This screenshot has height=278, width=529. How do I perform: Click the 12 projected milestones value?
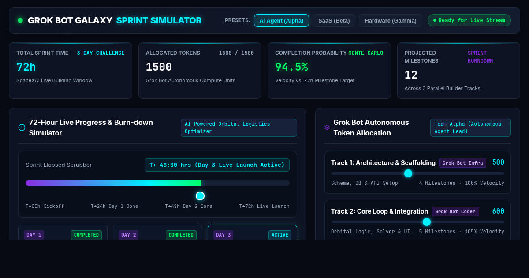click(411, 75)
